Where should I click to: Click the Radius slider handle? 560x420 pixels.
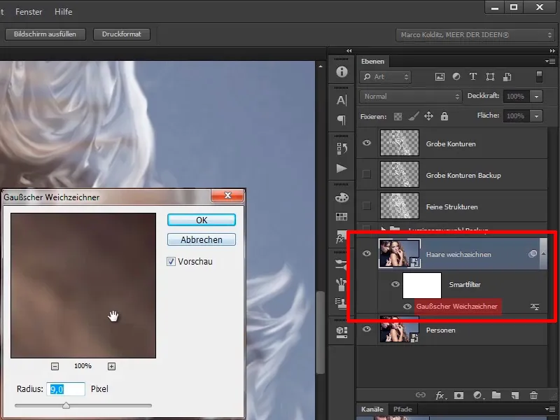tap(66, 405)
